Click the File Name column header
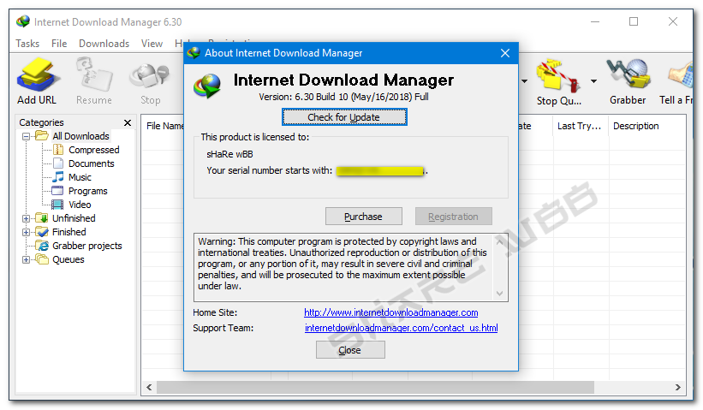The image size is (703, 410). tap(164, 126)
